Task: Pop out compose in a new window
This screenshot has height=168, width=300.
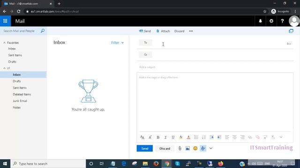Action: 291,31
